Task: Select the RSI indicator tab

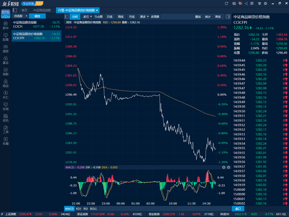Action: pos(85,208)
